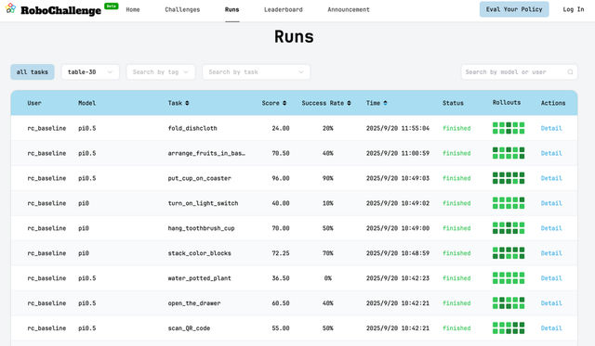Screen dimensions: 595x346
Task: Open the Challenges menu item
Action: (182, 9)
